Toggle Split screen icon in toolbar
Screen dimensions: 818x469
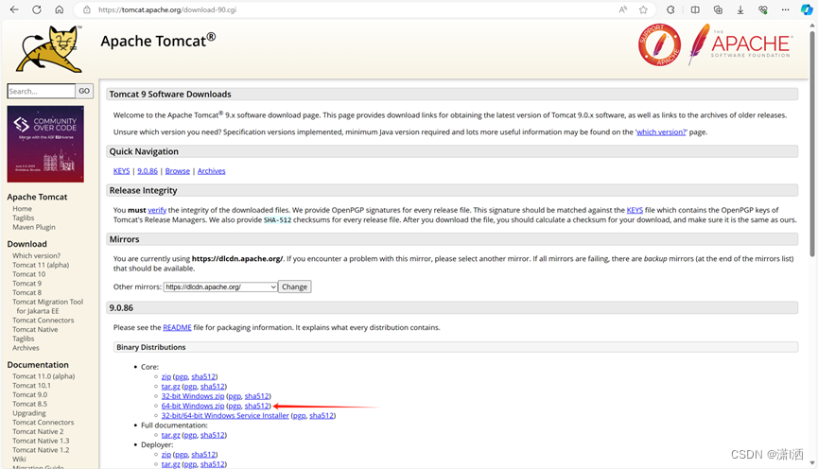695,9
